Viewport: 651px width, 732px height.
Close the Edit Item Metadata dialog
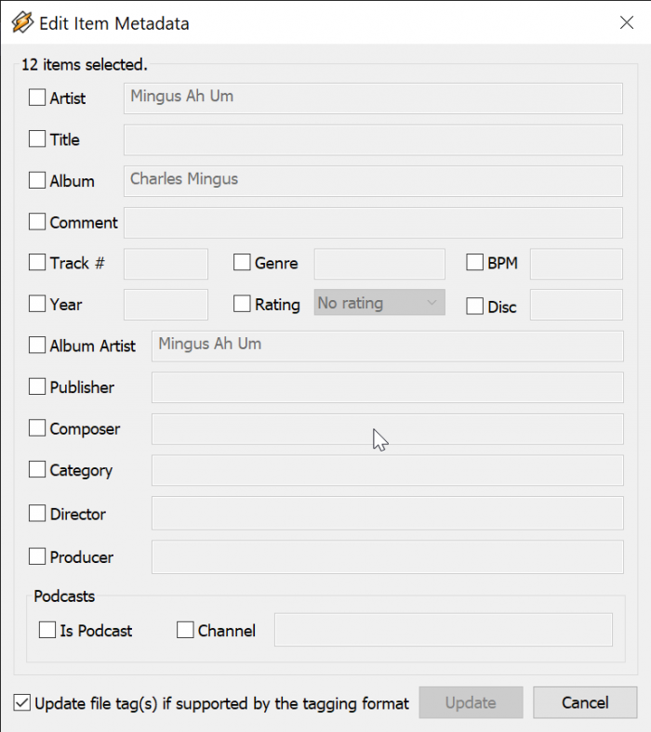626,23
